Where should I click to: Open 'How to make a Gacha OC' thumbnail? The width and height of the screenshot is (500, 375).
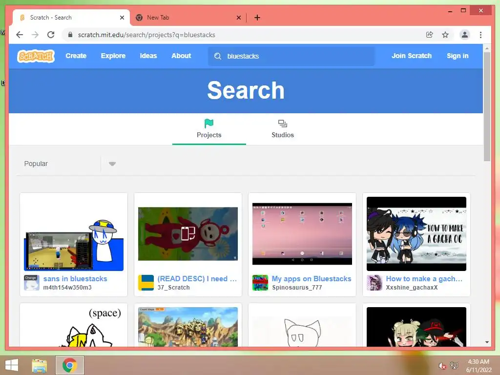point(416,234)
